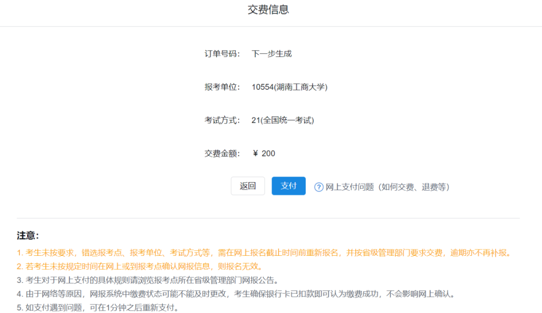Click the 下一步生成 order number value
This screenshot has width=542, height=313.
272,54
